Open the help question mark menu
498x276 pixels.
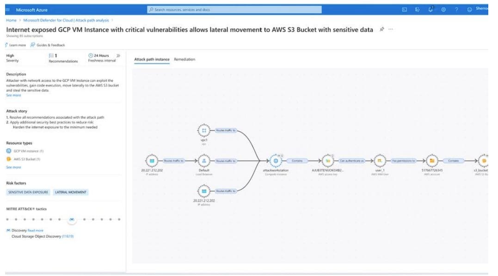coord(456,10)
